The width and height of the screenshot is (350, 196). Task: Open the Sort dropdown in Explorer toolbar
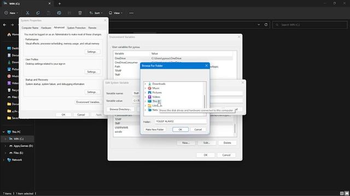(x=96, y=13)
